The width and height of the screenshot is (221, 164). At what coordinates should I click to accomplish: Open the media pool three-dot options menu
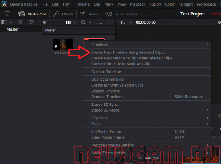pos(110,22)
